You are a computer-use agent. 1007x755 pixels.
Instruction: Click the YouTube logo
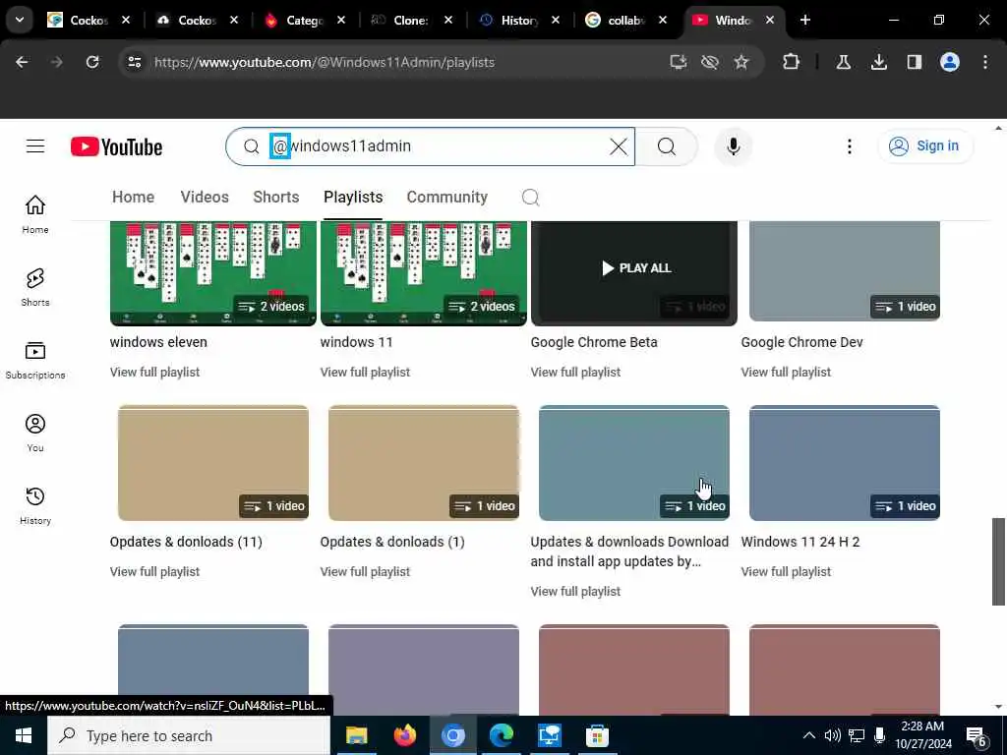(116, 147)
